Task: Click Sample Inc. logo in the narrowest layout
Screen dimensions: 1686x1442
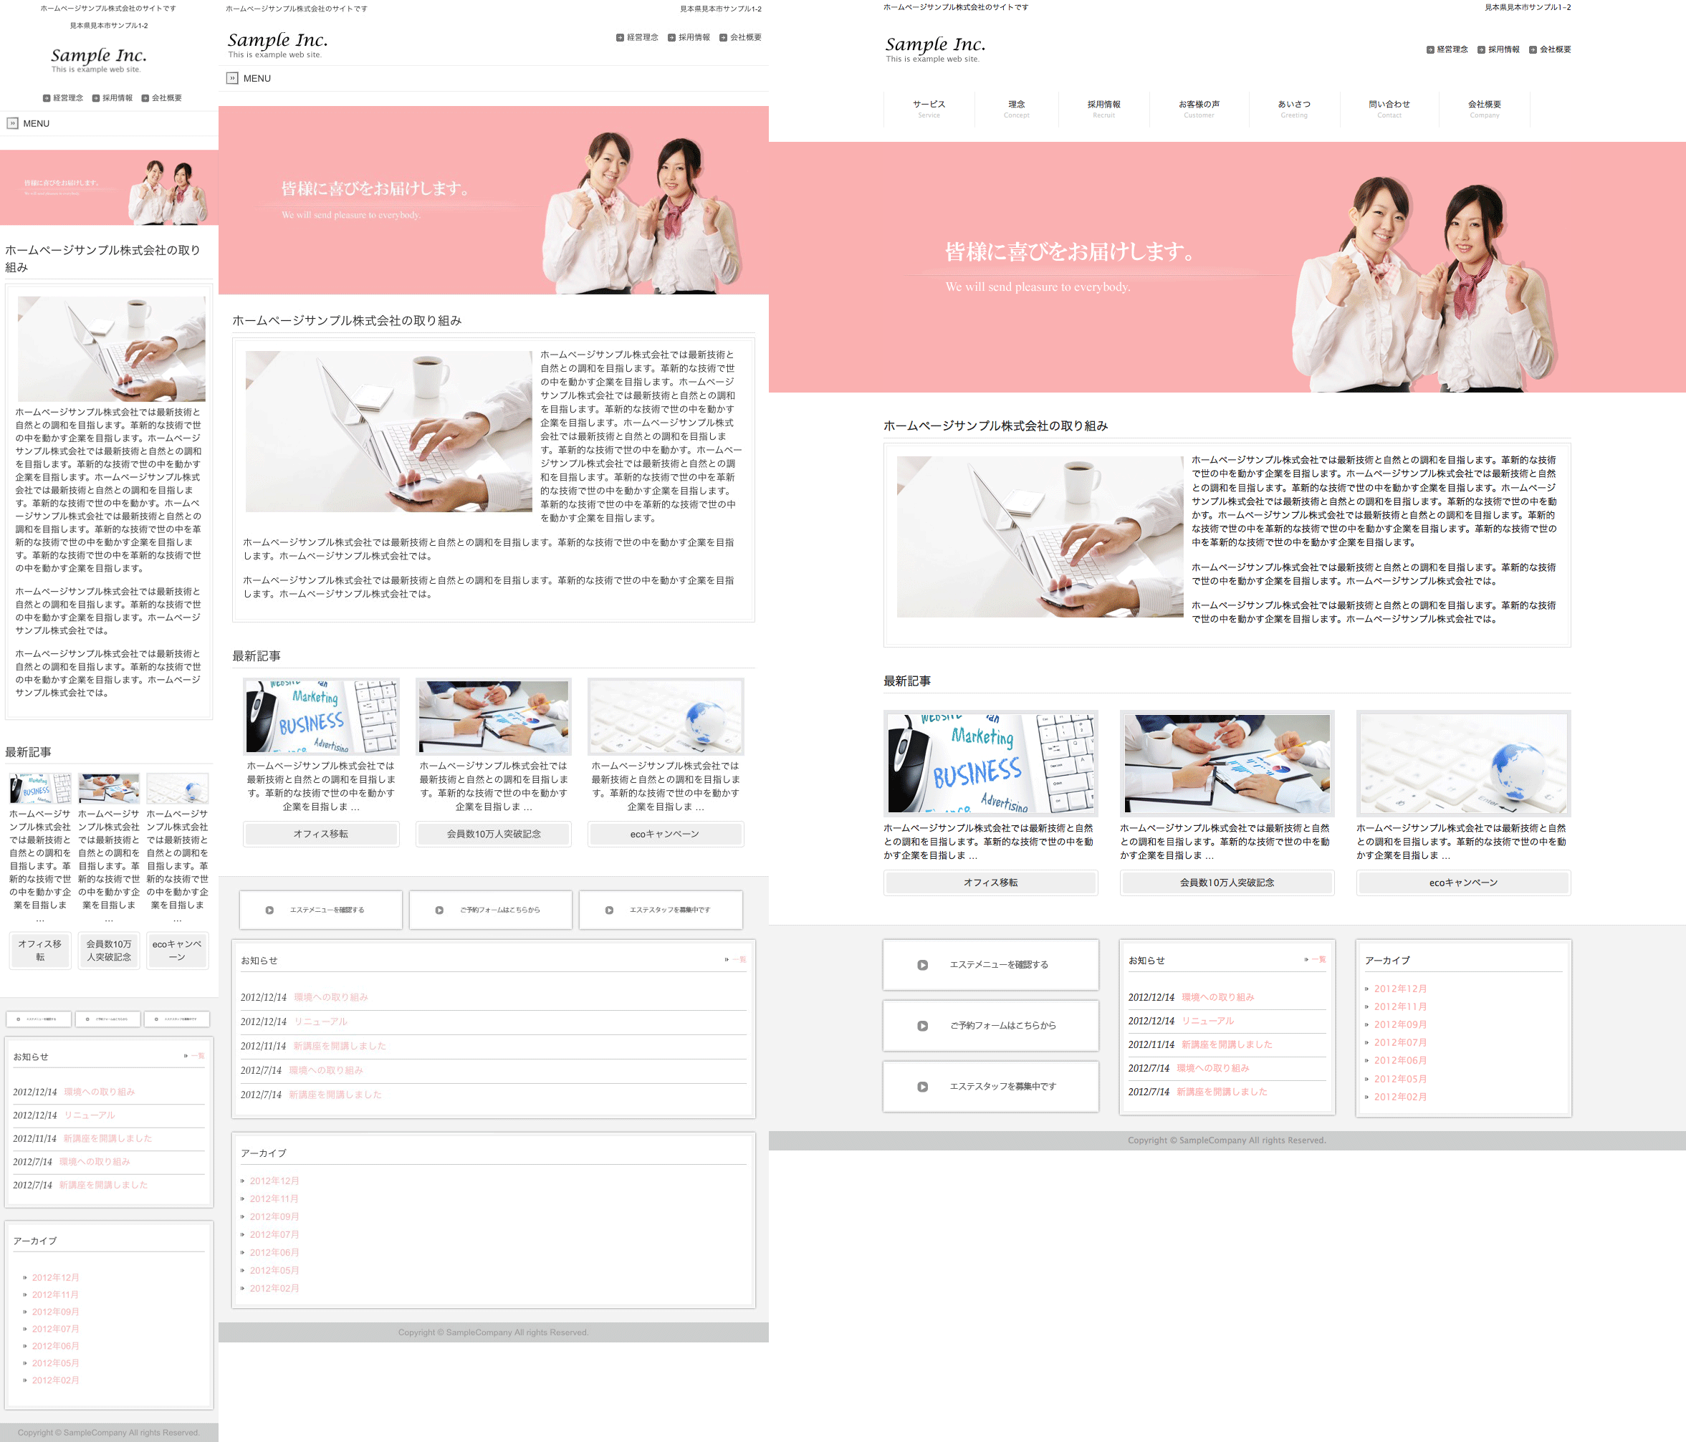Action: (x=98, y=57)
